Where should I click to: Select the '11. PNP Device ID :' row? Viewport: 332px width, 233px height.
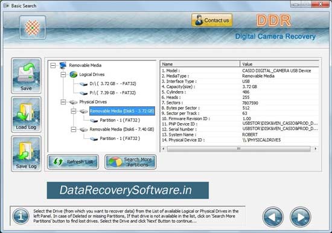point(240,124)
